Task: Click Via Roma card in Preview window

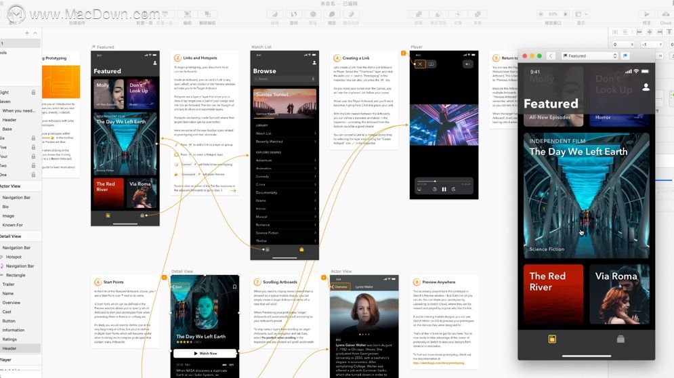Action: tap(619, 294)
